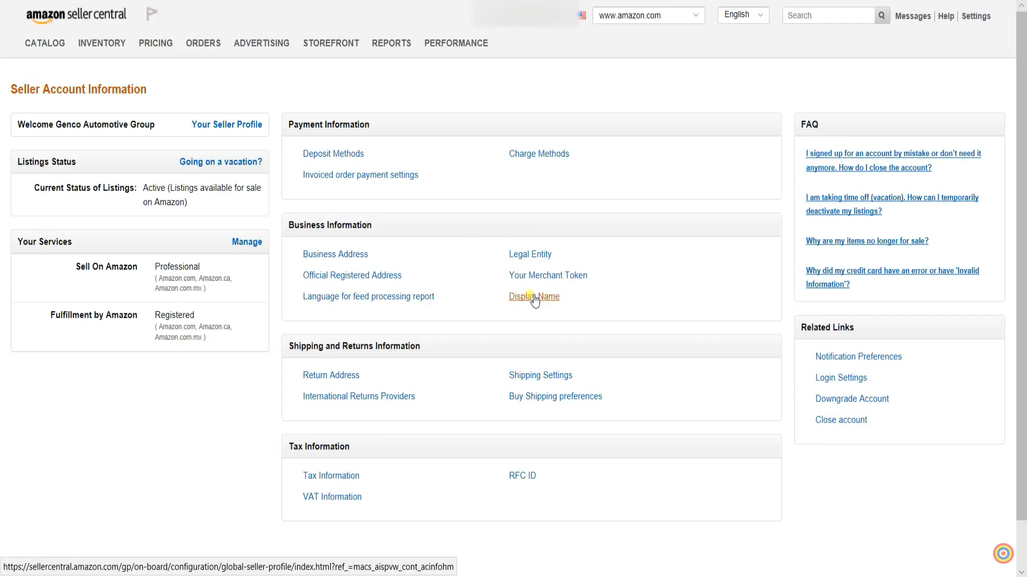1027x577 pixels.
Task: Click the flag icon beside the logo
Action: click(153, 14)
